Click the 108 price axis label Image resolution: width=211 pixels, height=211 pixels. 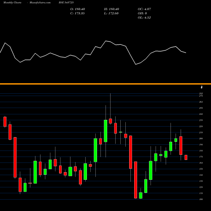point(201,199)
